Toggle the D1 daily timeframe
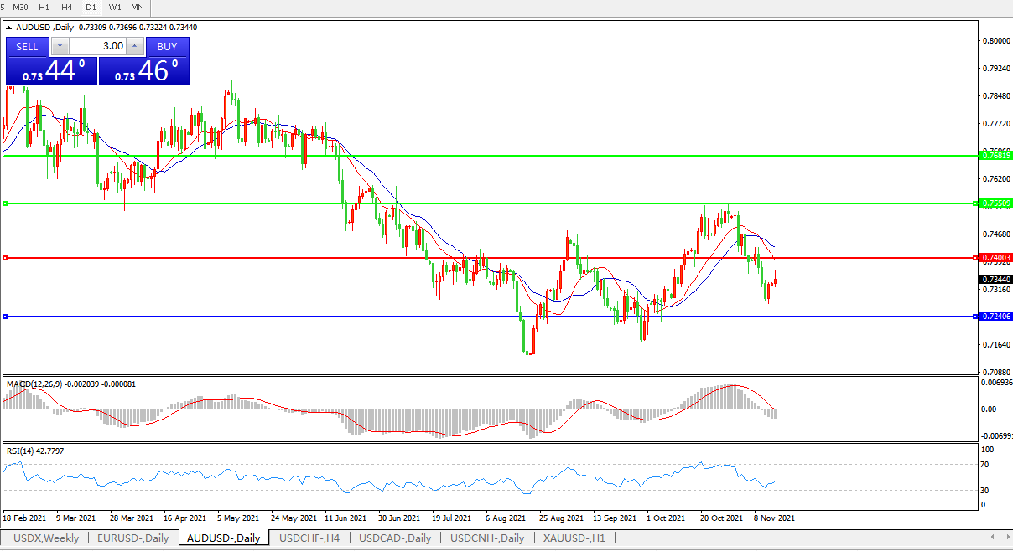The image size is (1013, 551). [91, 7]
